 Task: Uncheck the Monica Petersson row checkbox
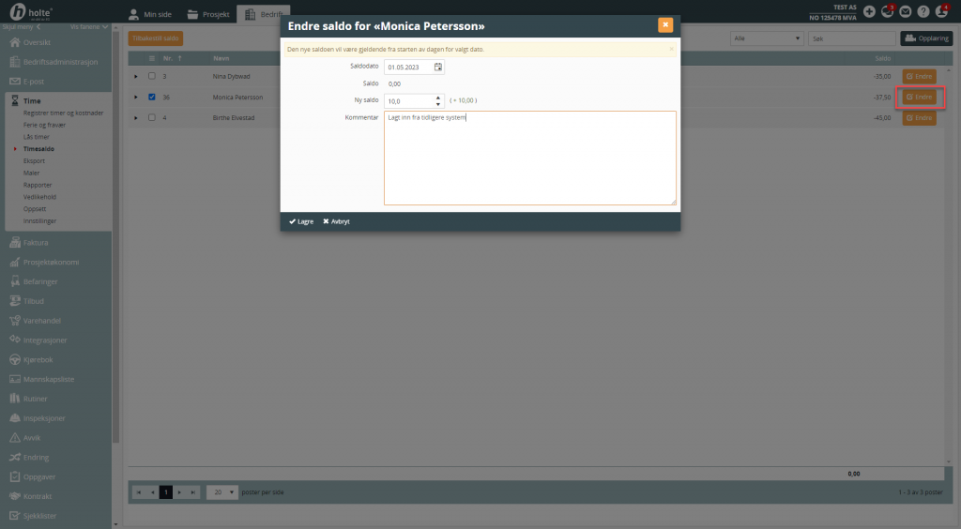coord(152,97)
